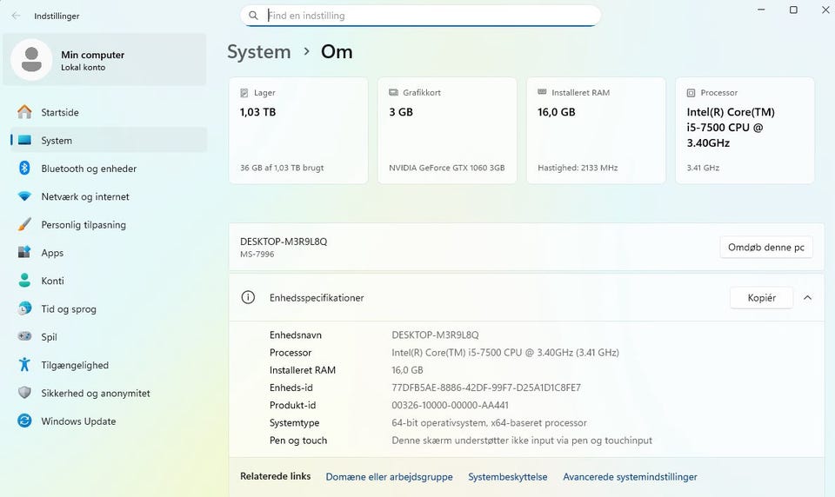Viewport: 835px width, 497px height.
Task: Select Personlig tilpasning paintbrush icon
Action: click(24, 225)
